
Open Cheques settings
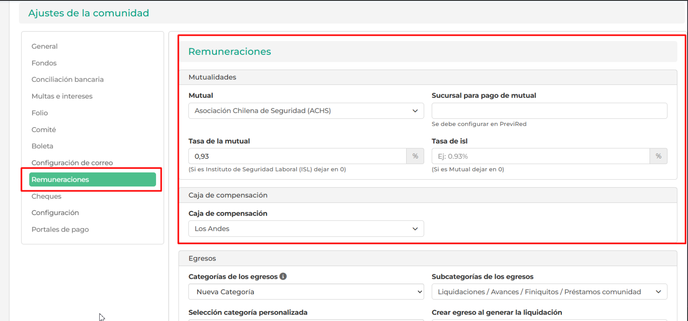tap(46, 196)
